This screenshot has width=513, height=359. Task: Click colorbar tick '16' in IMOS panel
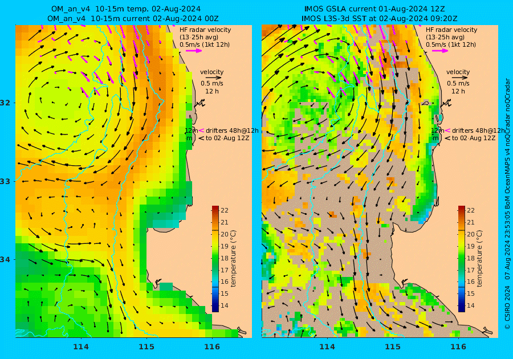pyautogui.click(x=470, y=282)
